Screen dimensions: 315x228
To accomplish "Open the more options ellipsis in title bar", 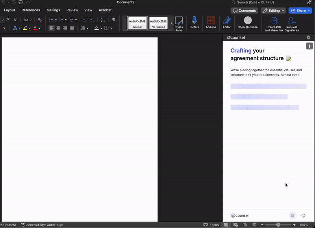I will [28, 2].
